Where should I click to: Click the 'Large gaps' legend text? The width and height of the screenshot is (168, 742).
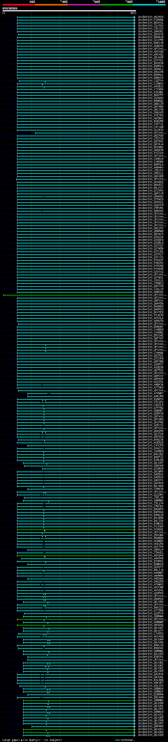coord(11,740)
